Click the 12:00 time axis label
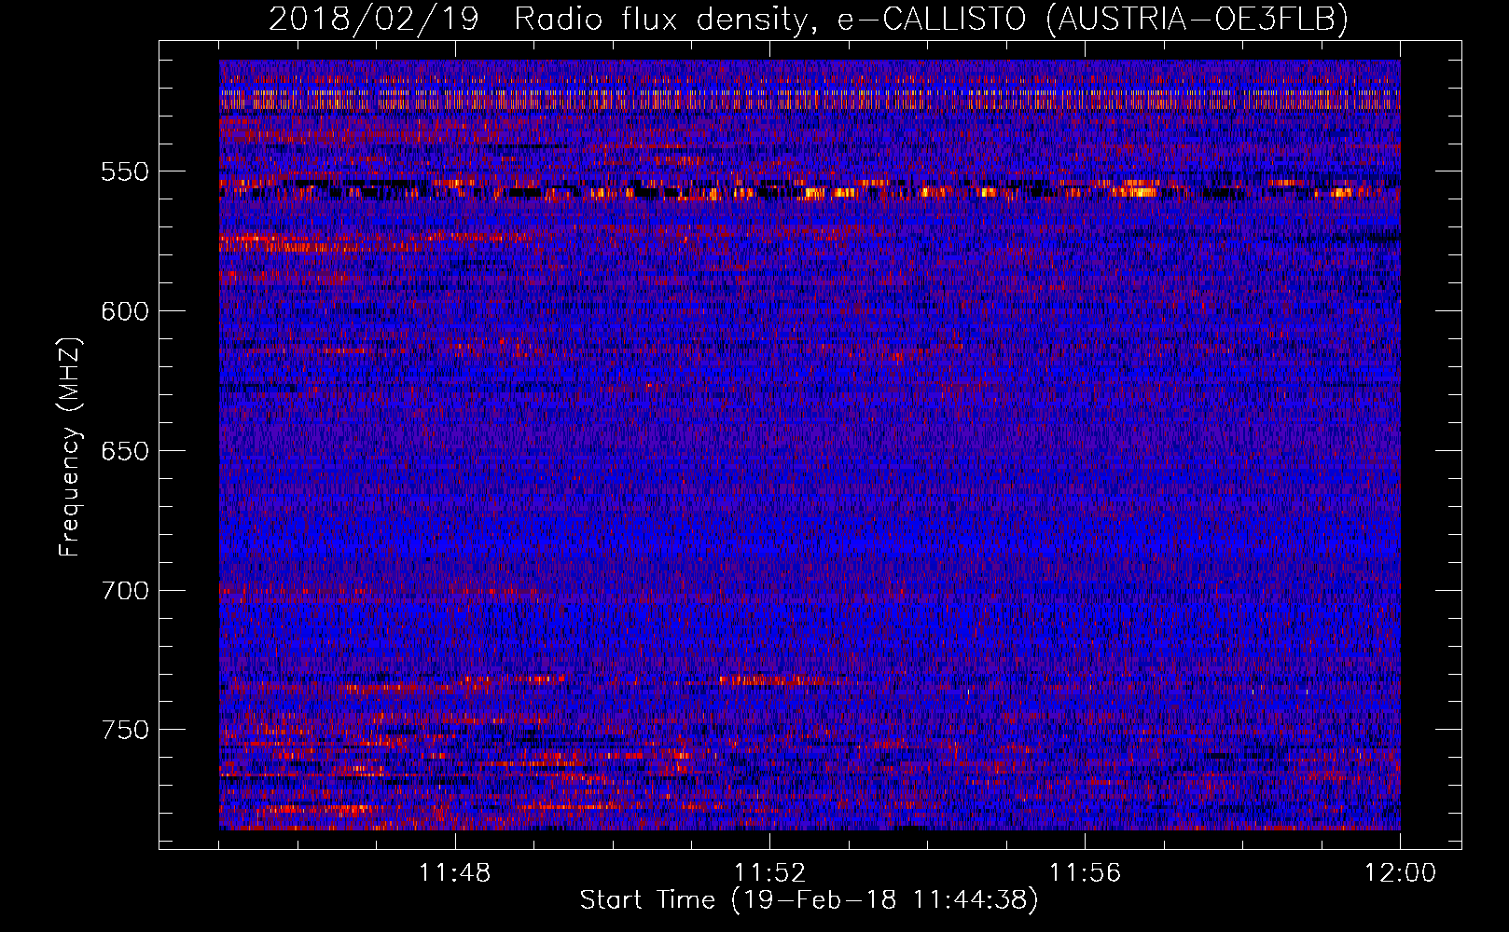The image size is (1509, 932). pos(1400,873)
